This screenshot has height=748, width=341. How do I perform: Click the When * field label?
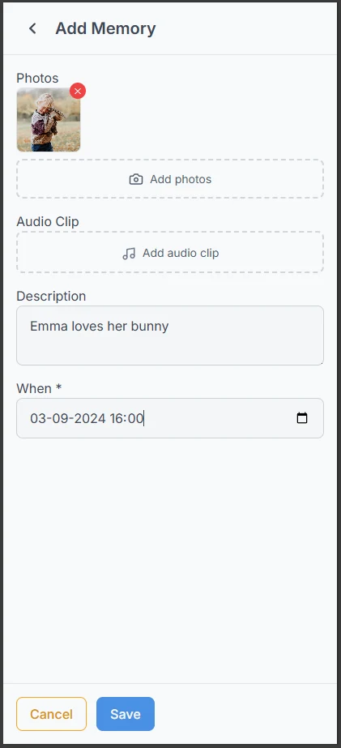point(39,389)
